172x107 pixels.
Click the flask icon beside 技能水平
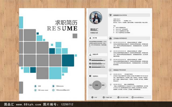coord(90,55)
